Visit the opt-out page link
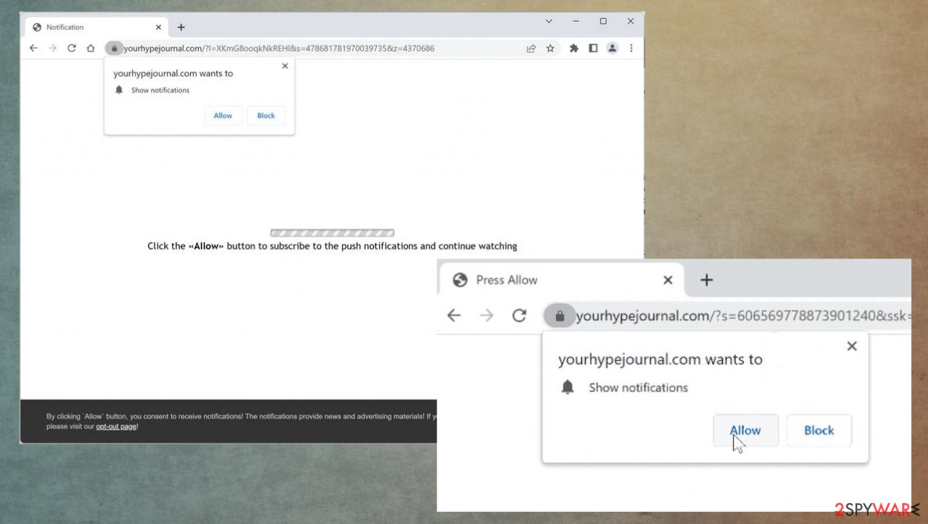 115,426
